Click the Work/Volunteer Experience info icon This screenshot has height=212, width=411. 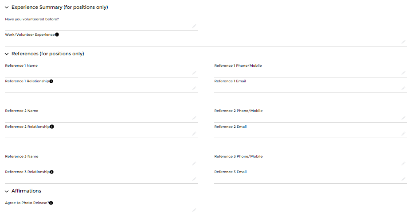(57, 35)
